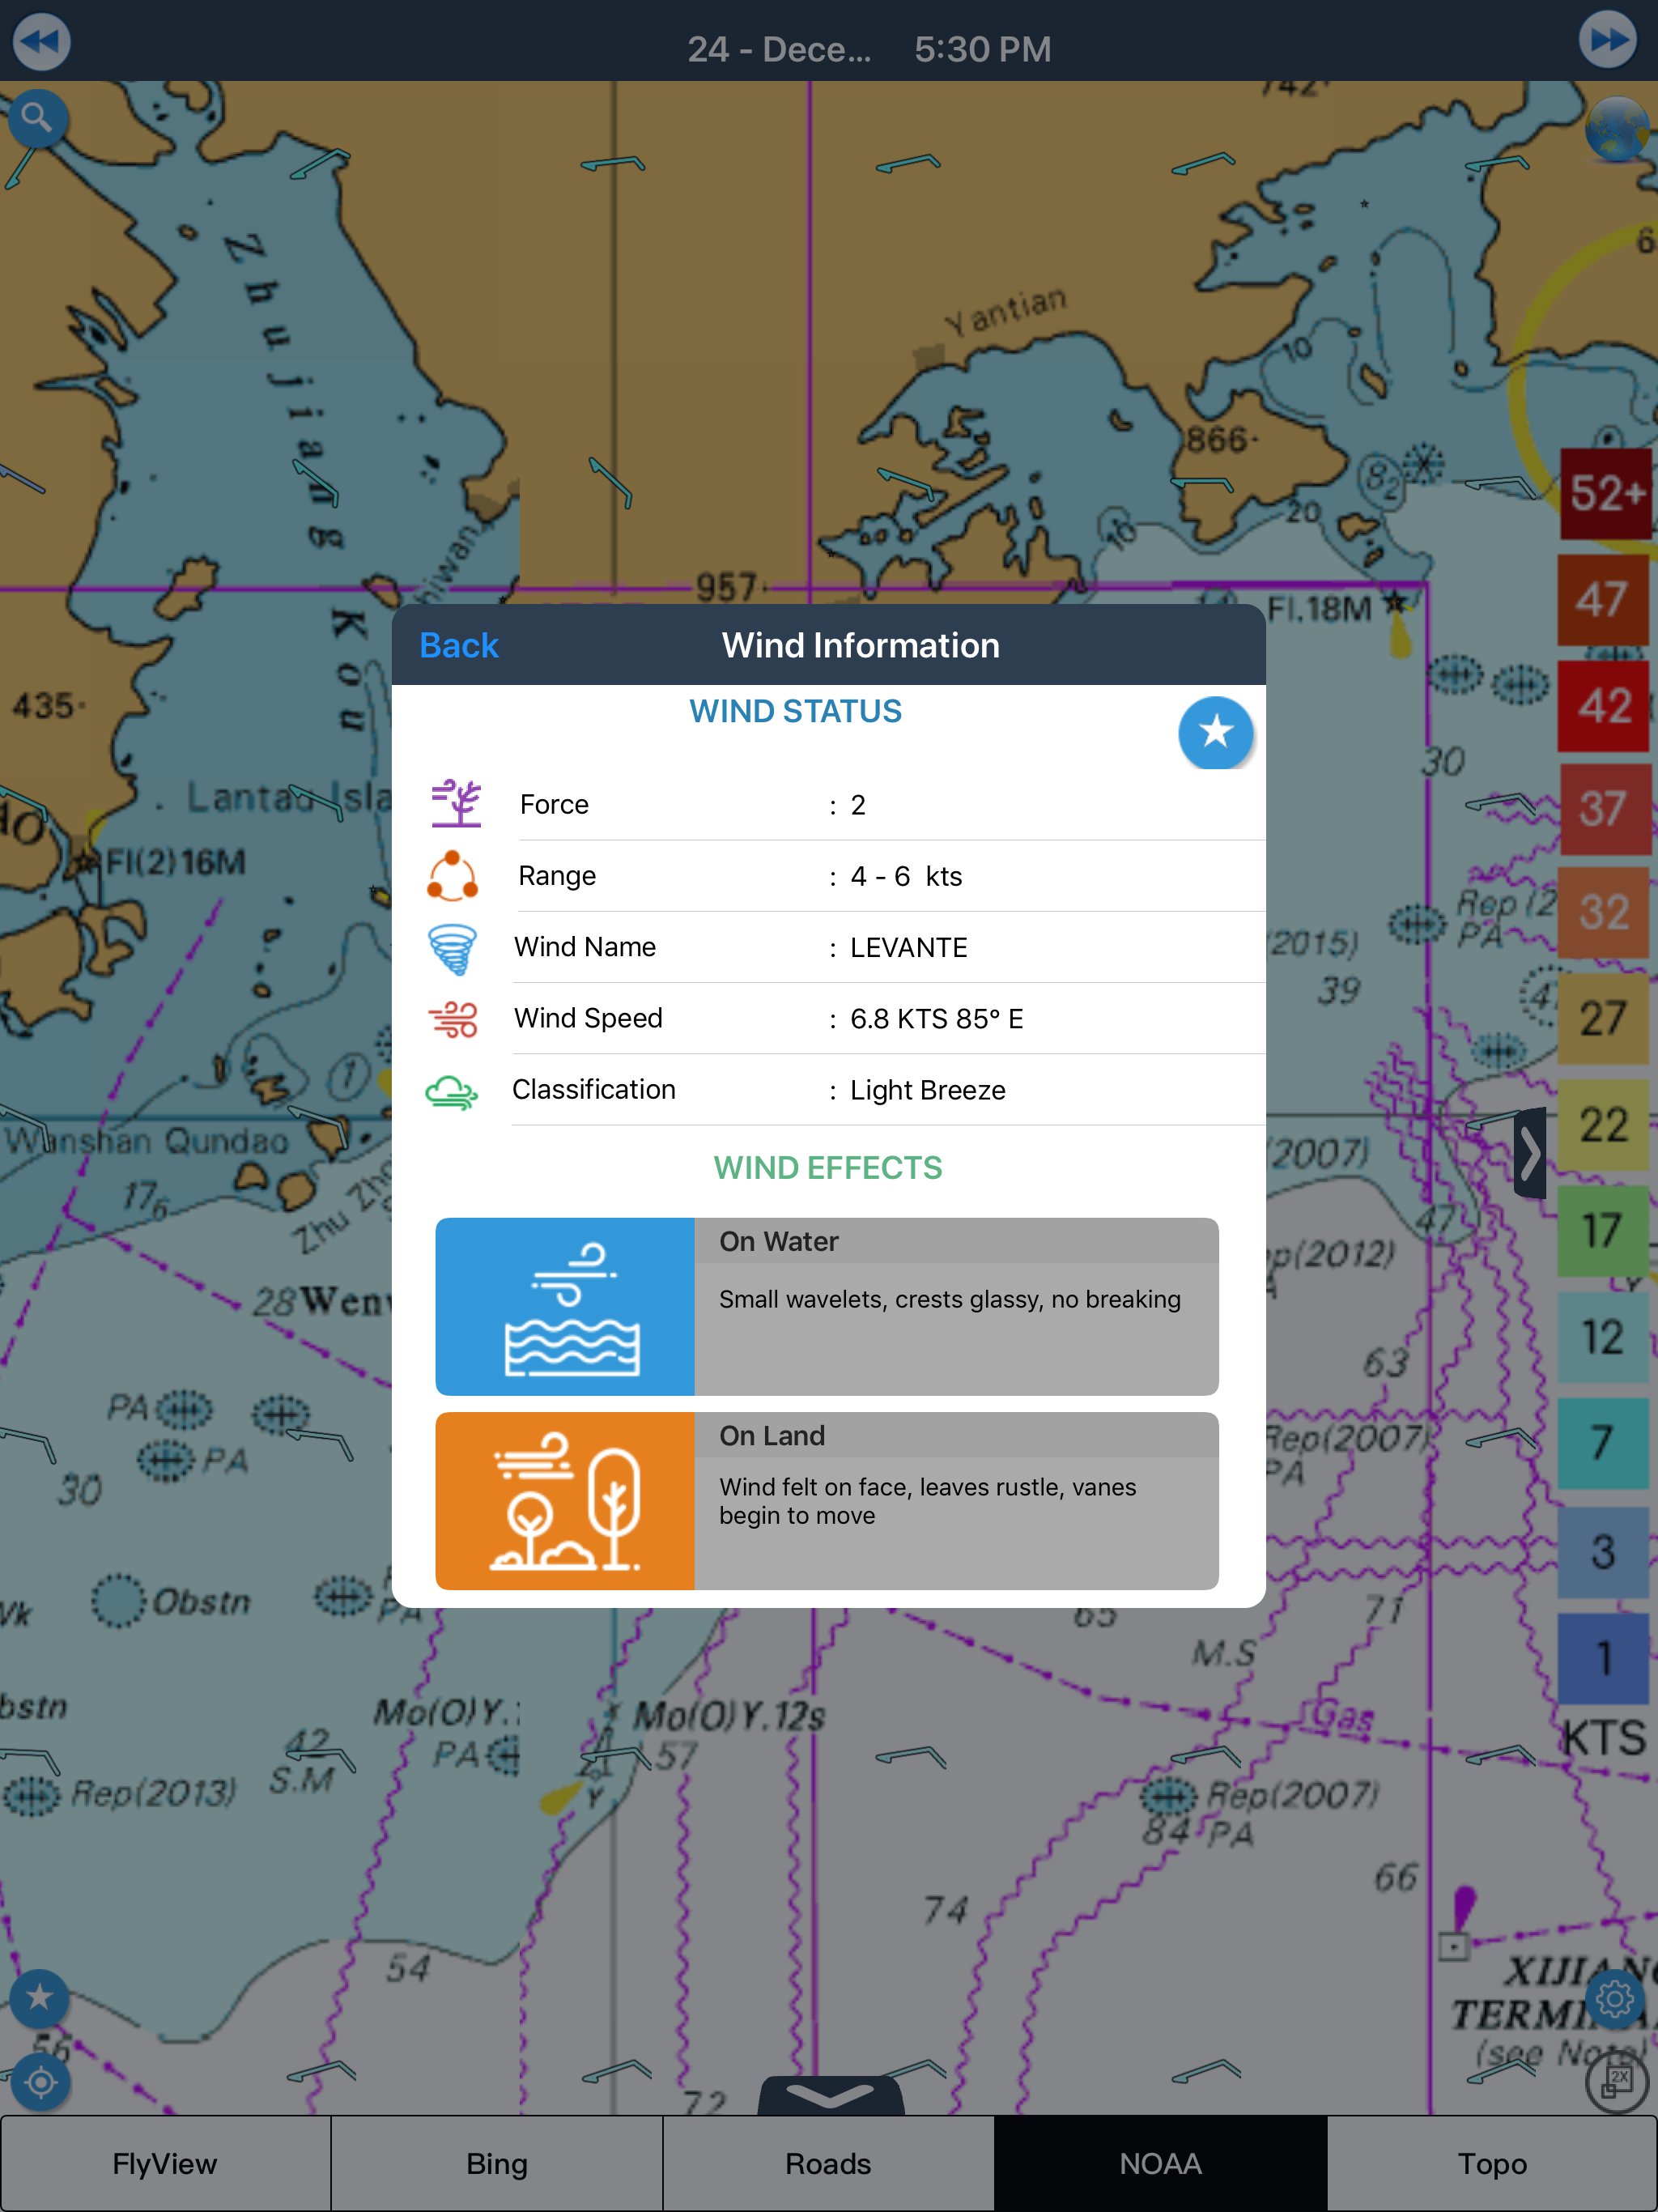
Task: Tap the 5:30 PM time label
Action: click(983, 49)
